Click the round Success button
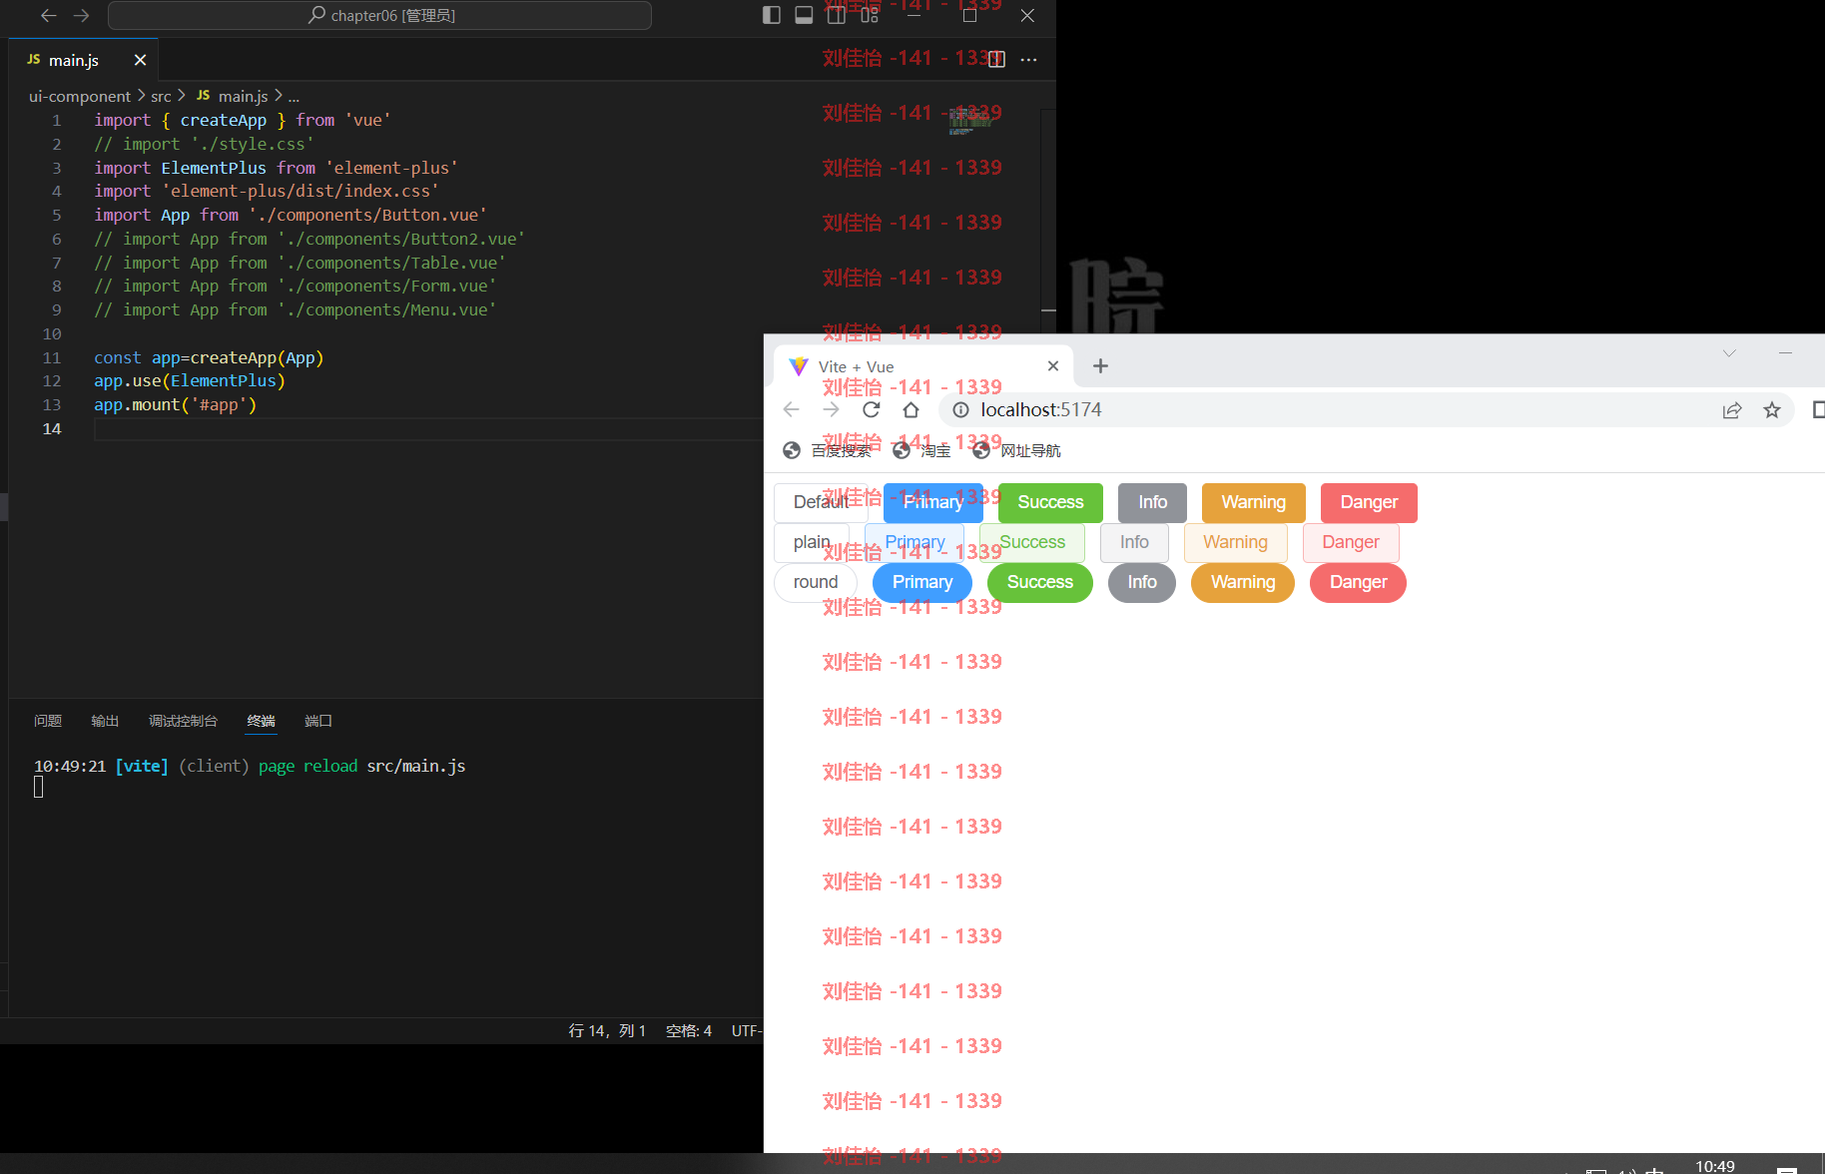1825x1174 pixels. coord(1040,582)
